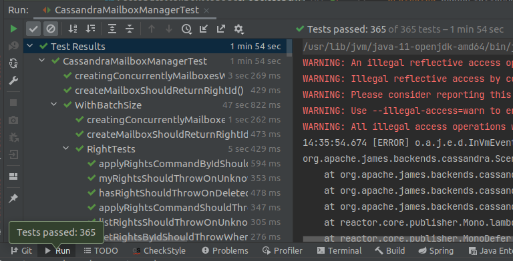The height and width of the screenshot is (261, 513).
Task: Click the camera Dump Threads icon
Action: coord(13,120)
